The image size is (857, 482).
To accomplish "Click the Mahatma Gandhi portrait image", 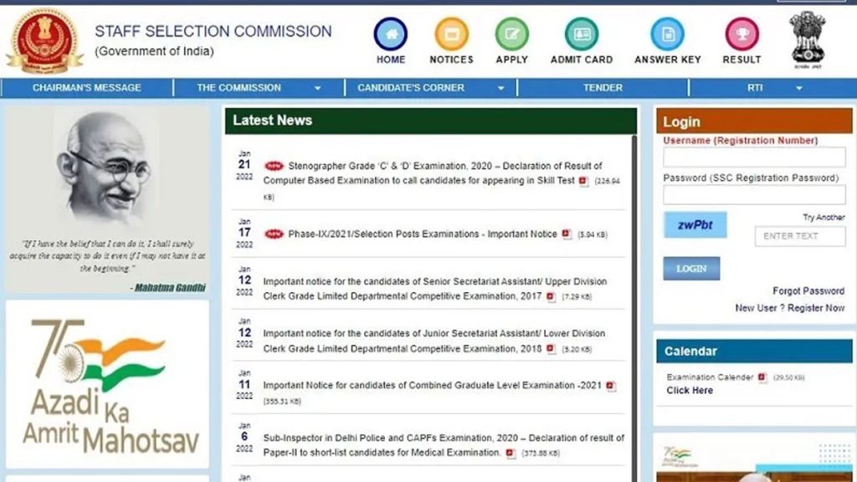I will 107,168.
